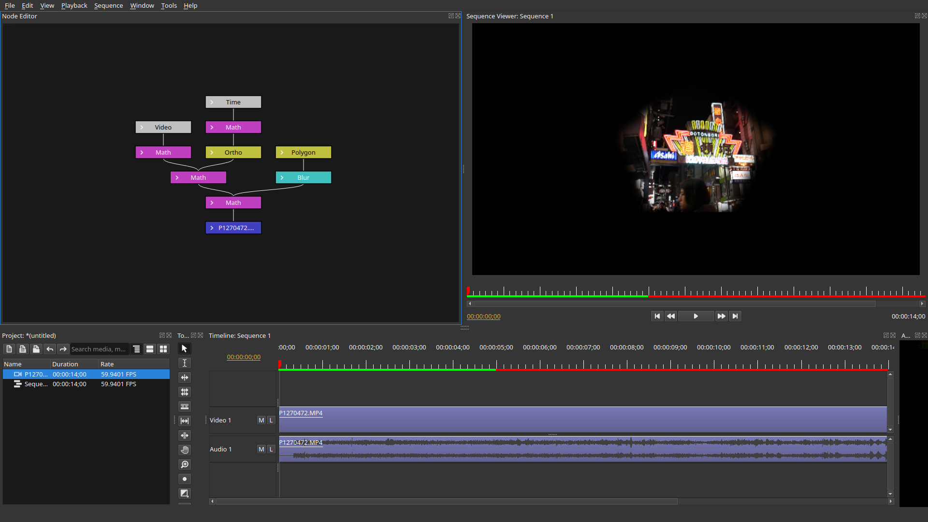Viewport: 928px width, 522px height.
Task: Open the Window menu in menu bar
Action: pyautogui.click(x=142, y=6)
